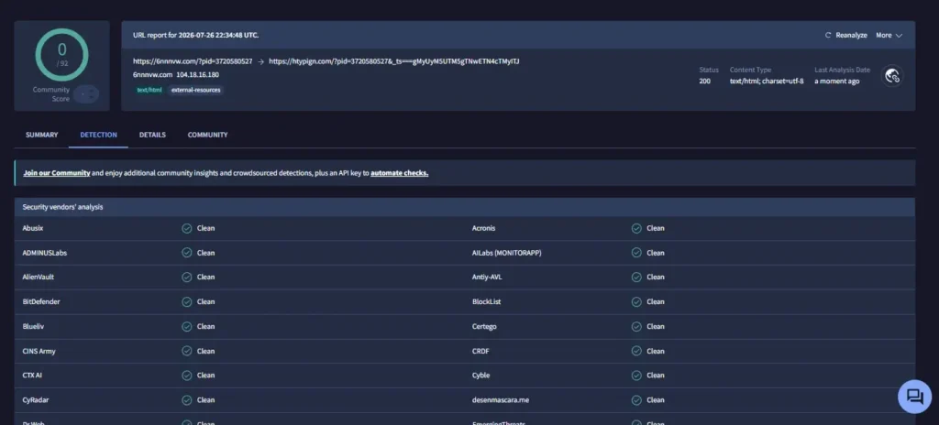Click the Clean check icon for BitDefender
Viewport: 939px width, 425px height.
pos(187,301)
